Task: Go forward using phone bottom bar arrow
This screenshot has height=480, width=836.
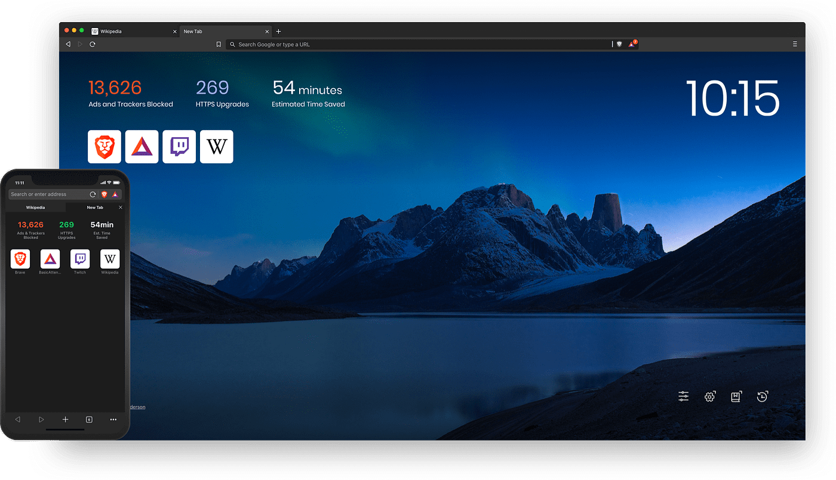Action: click(41, 420)
